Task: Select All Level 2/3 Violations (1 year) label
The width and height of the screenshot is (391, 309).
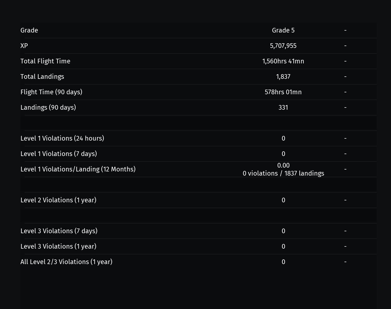Action: click(66, 262)
